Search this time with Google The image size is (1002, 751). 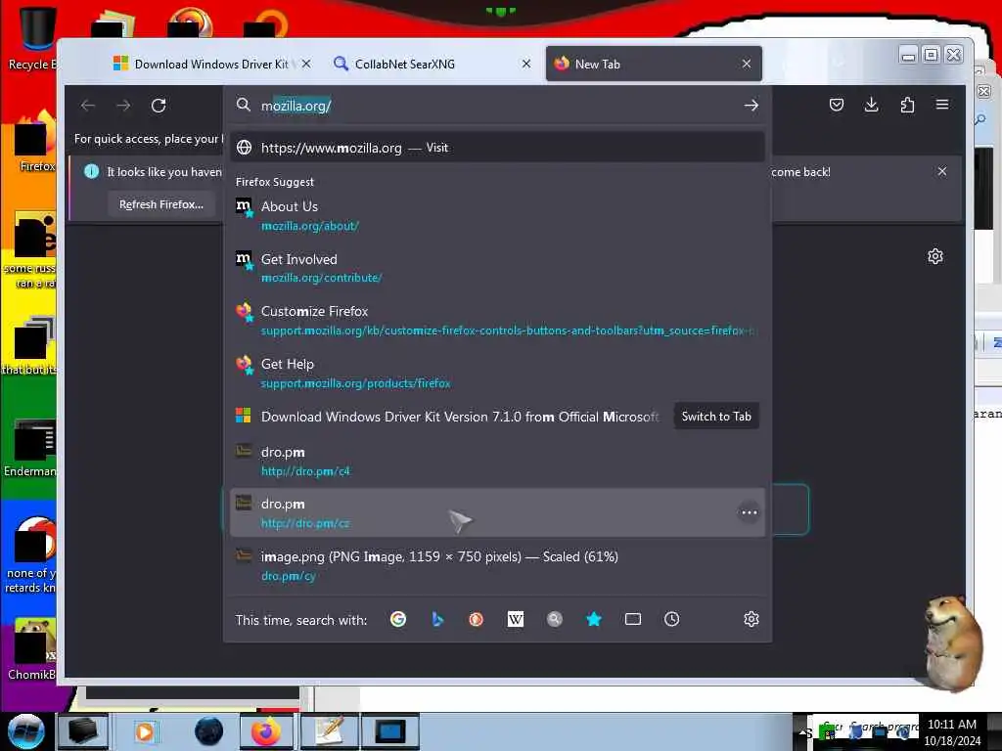(398, 619)
